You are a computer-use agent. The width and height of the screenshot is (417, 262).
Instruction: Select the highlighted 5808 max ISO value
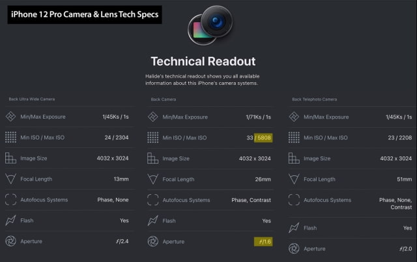pyautogui.click(x=263, y=138)
